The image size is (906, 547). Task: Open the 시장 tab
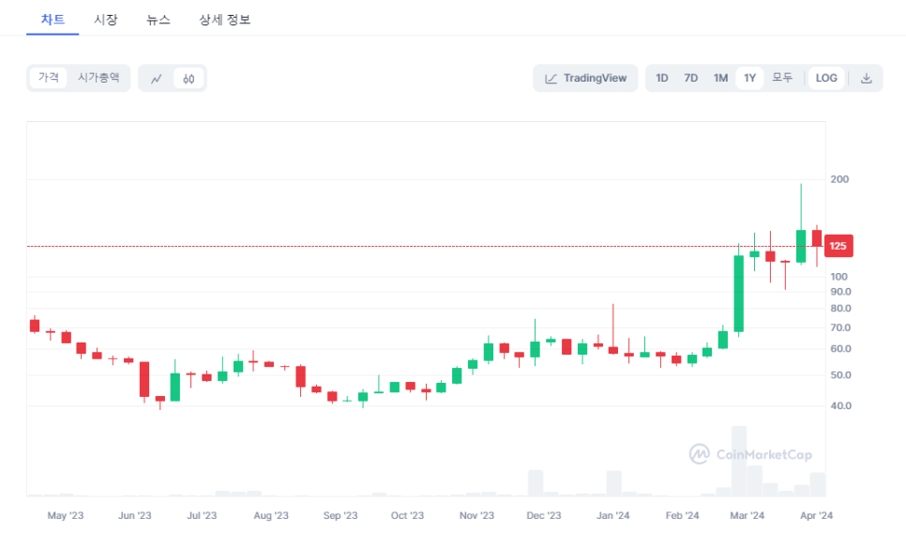point(106,20)
